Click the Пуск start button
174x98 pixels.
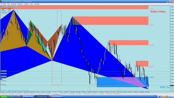pyautogui.click(x=4, y=97)
